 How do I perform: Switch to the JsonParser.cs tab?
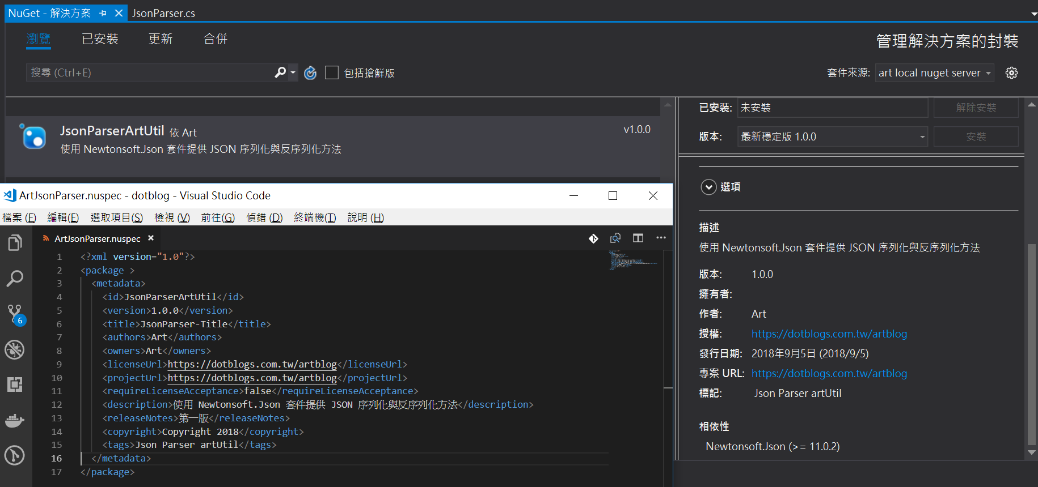pyautogui.click(x=163, y=13)
